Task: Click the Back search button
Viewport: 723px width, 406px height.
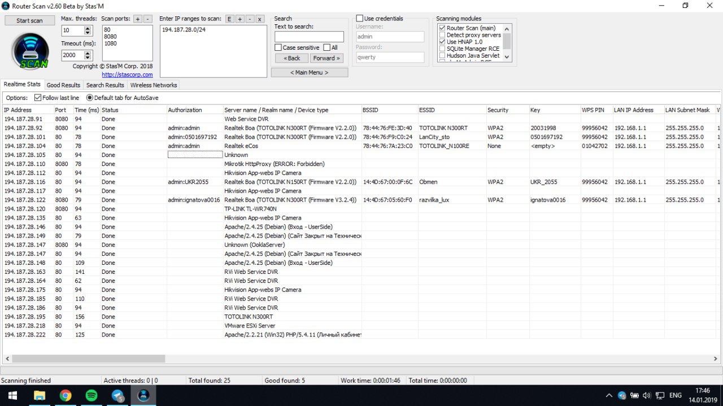Action: [x=291, y=58]
